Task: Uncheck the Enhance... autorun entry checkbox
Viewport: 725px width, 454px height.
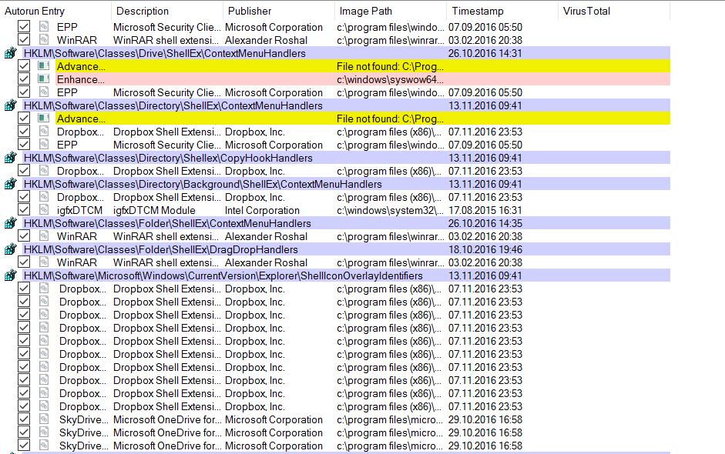Action: coord(24,79)
